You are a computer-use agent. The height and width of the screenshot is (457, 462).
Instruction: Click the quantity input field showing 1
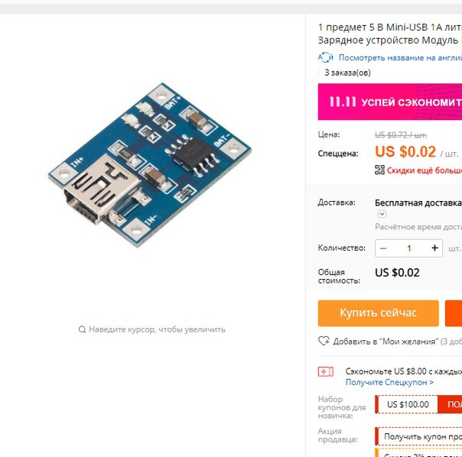click(x=409, y=248)
